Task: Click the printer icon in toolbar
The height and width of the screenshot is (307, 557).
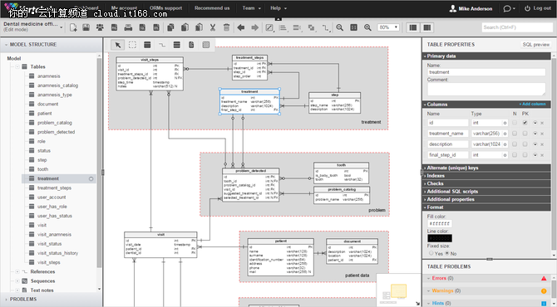Action: (x=128, y=27)
